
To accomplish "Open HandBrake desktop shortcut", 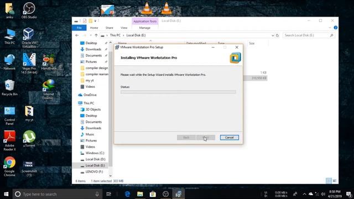I will point(49,62).
